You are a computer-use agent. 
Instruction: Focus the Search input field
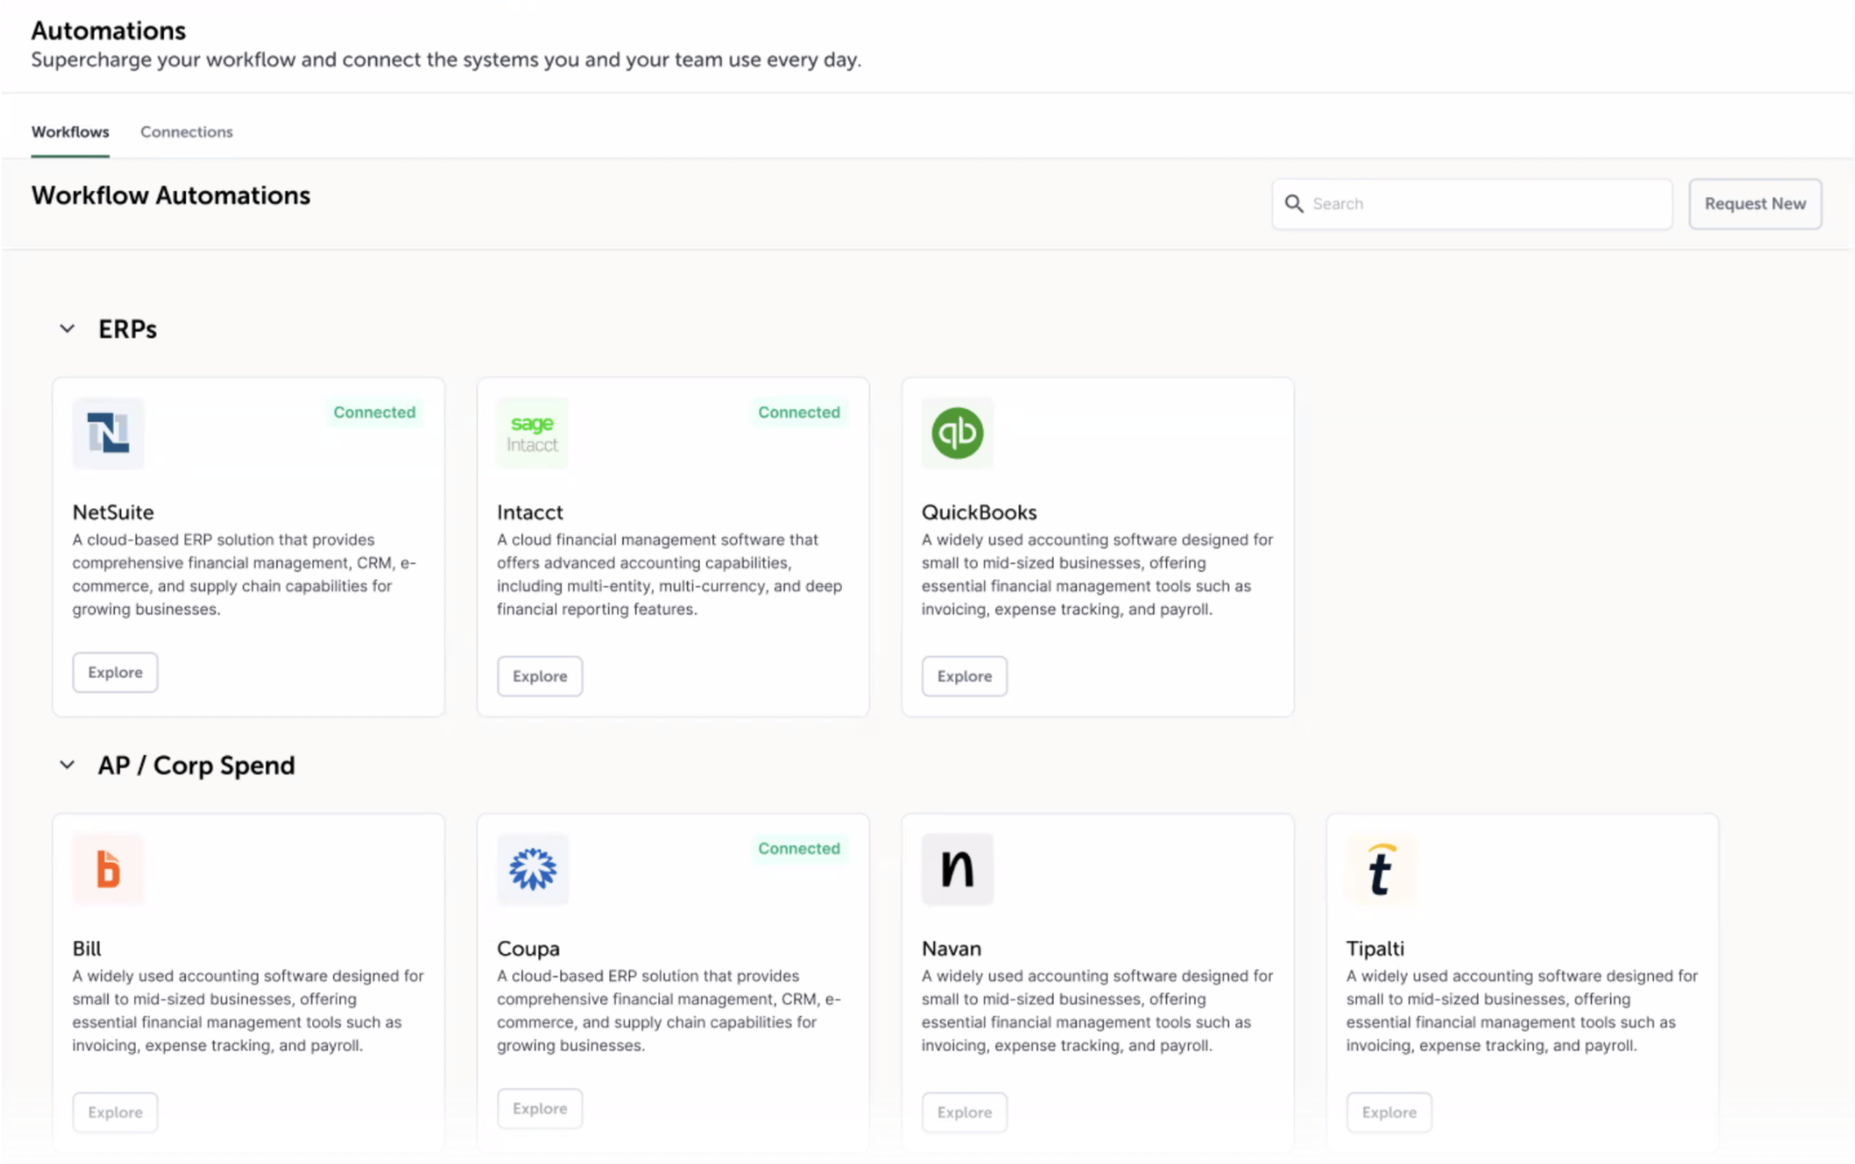1472,204
